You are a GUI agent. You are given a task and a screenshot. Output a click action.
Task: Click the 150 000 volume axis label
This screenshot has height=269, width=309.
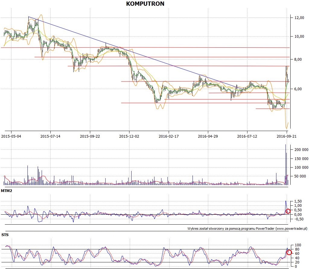pos(301,159)
